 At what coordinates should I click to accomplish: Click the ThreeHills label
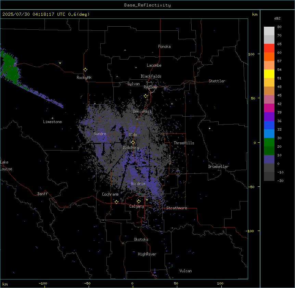pos(184,143)
